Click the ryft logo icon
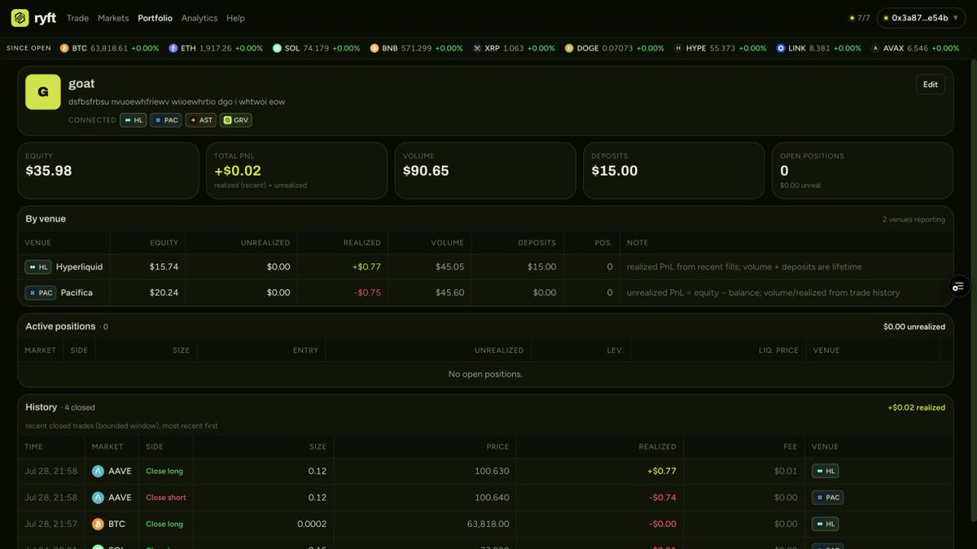Viewport: 977px width, 549px height. (20, 18)
